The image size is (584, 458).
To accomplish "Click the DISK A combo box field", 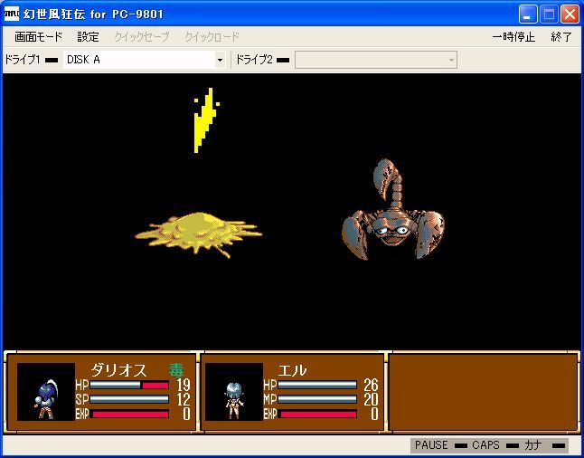I will tap(144, 60).
